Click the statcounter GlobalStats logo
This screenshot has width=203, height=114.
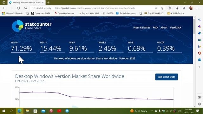tap(32, 26)
